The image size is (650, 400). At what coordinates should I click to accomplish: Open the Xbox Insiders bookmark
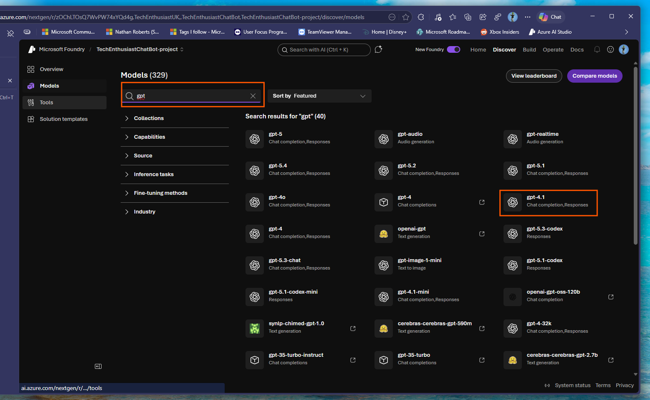[500, 32]
